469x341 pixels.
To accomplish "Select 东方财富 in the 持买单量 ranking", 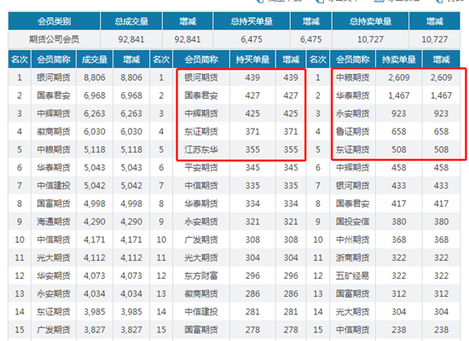I will pos(201,276).
